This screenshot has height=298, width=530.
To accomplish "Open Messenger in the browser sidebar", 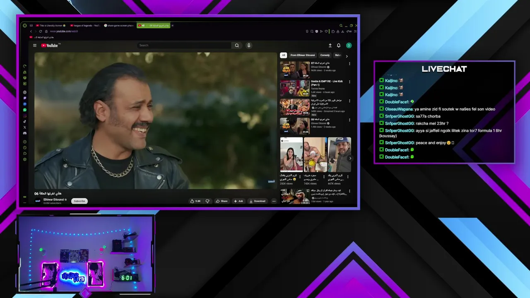I will point(25,104).
